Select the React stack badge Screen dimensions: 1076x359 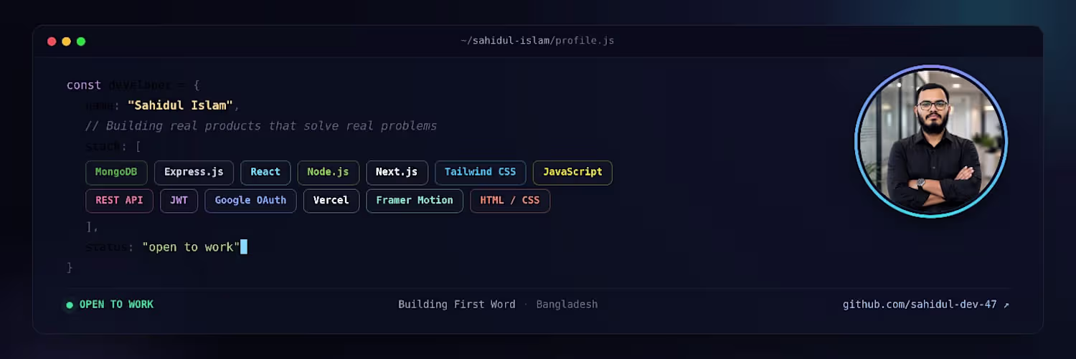pyautogui.click(x=265, y=173)
